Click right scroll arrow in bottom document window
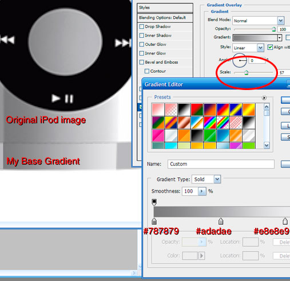This screenshot has width=290, height=281. click(x=134, y=273)
